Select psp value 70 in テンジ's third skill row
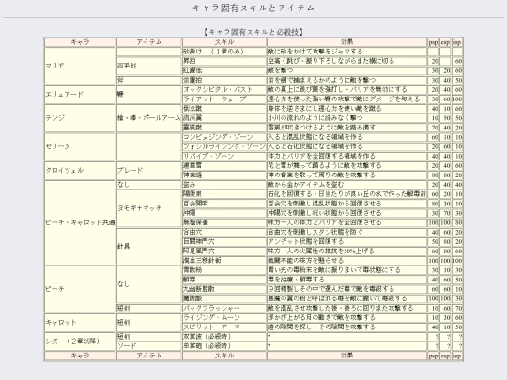 click(x=433, y=128)
